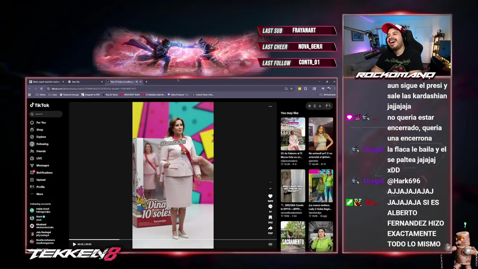Open the Sacramento recommended video
Screen dimensions: 478x269
[x=293, y=236]
